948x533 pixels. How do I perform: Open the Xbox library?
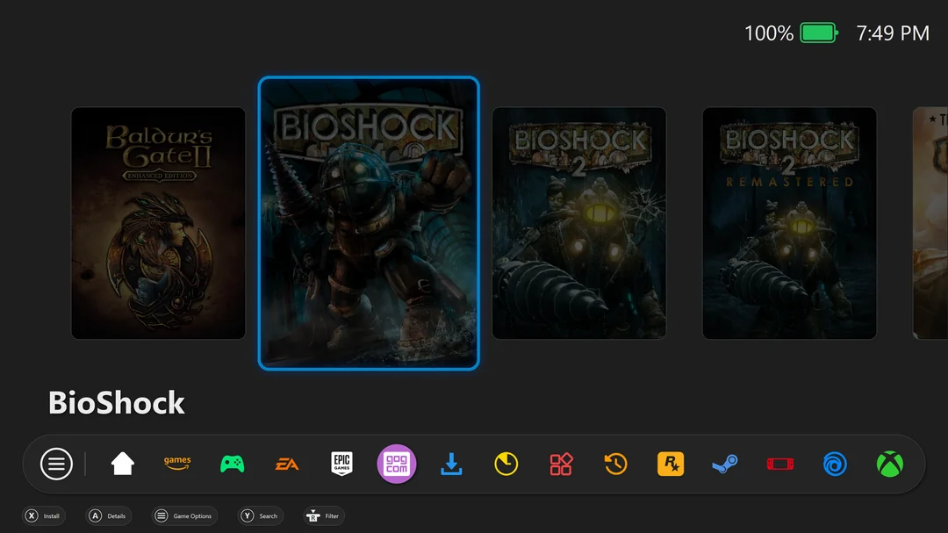(890, 464)
